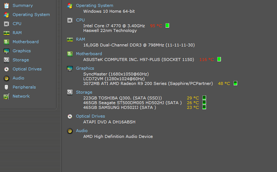
Task: Click the indicator beside Toshiba SSD 29 °C
Action: point(204,98)
